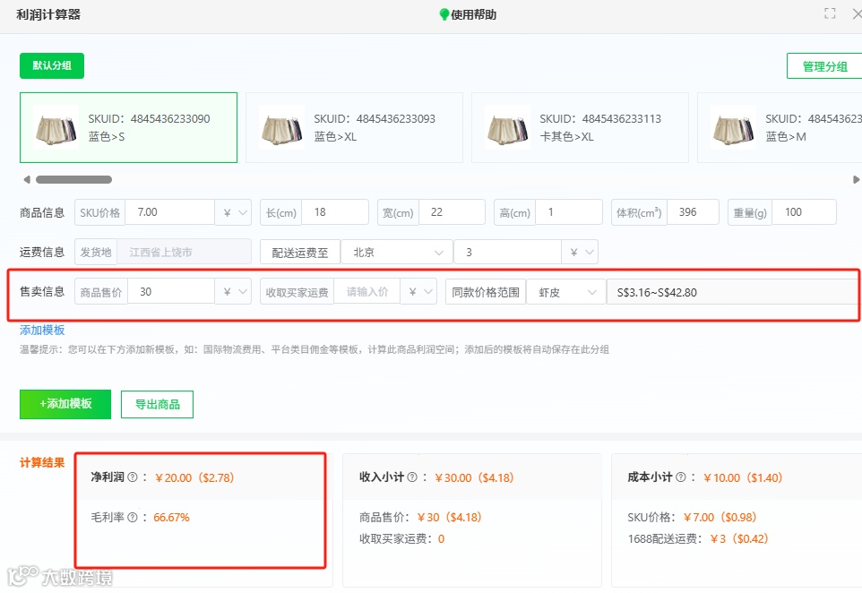The image size is (862, 593).
Task: Edit the 高(cm) field showing 1
Action: pyautogui.click(x=568, y=212)
